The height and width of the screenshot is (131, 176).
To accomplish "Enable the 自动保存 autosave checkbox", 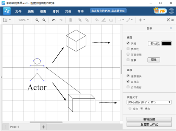I will [128, 87].
